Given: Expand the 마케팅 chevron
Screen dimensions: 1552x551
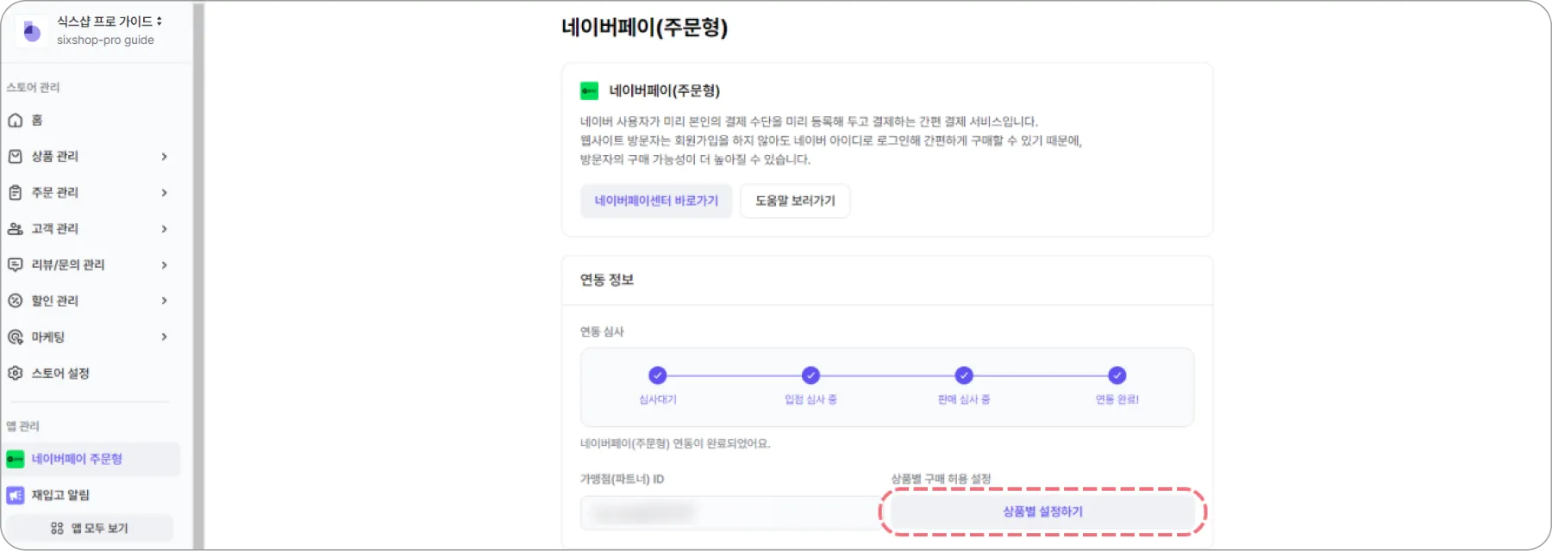Looking at the screenshot, I should (164, 337).
